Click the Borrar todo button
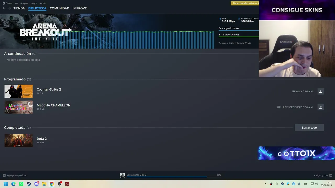The image size is (335, 188). pyautogui.click(x=309, y=128)
